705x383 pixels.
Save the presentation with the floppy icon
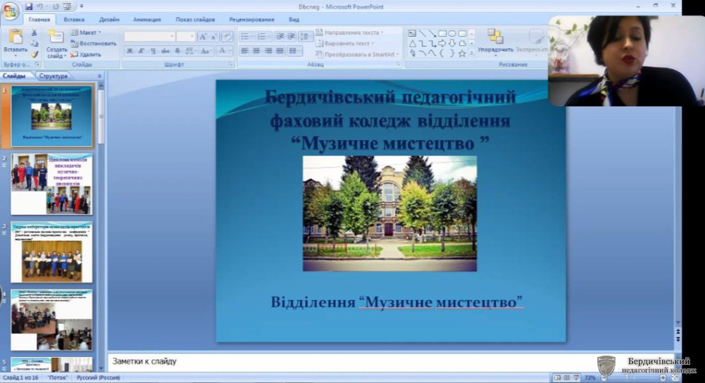(x=29, y=6)
